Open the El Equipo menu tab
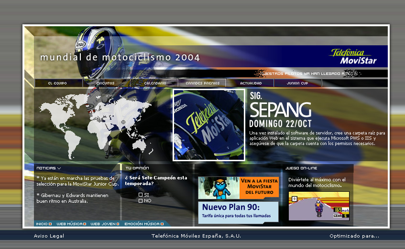 58,83
